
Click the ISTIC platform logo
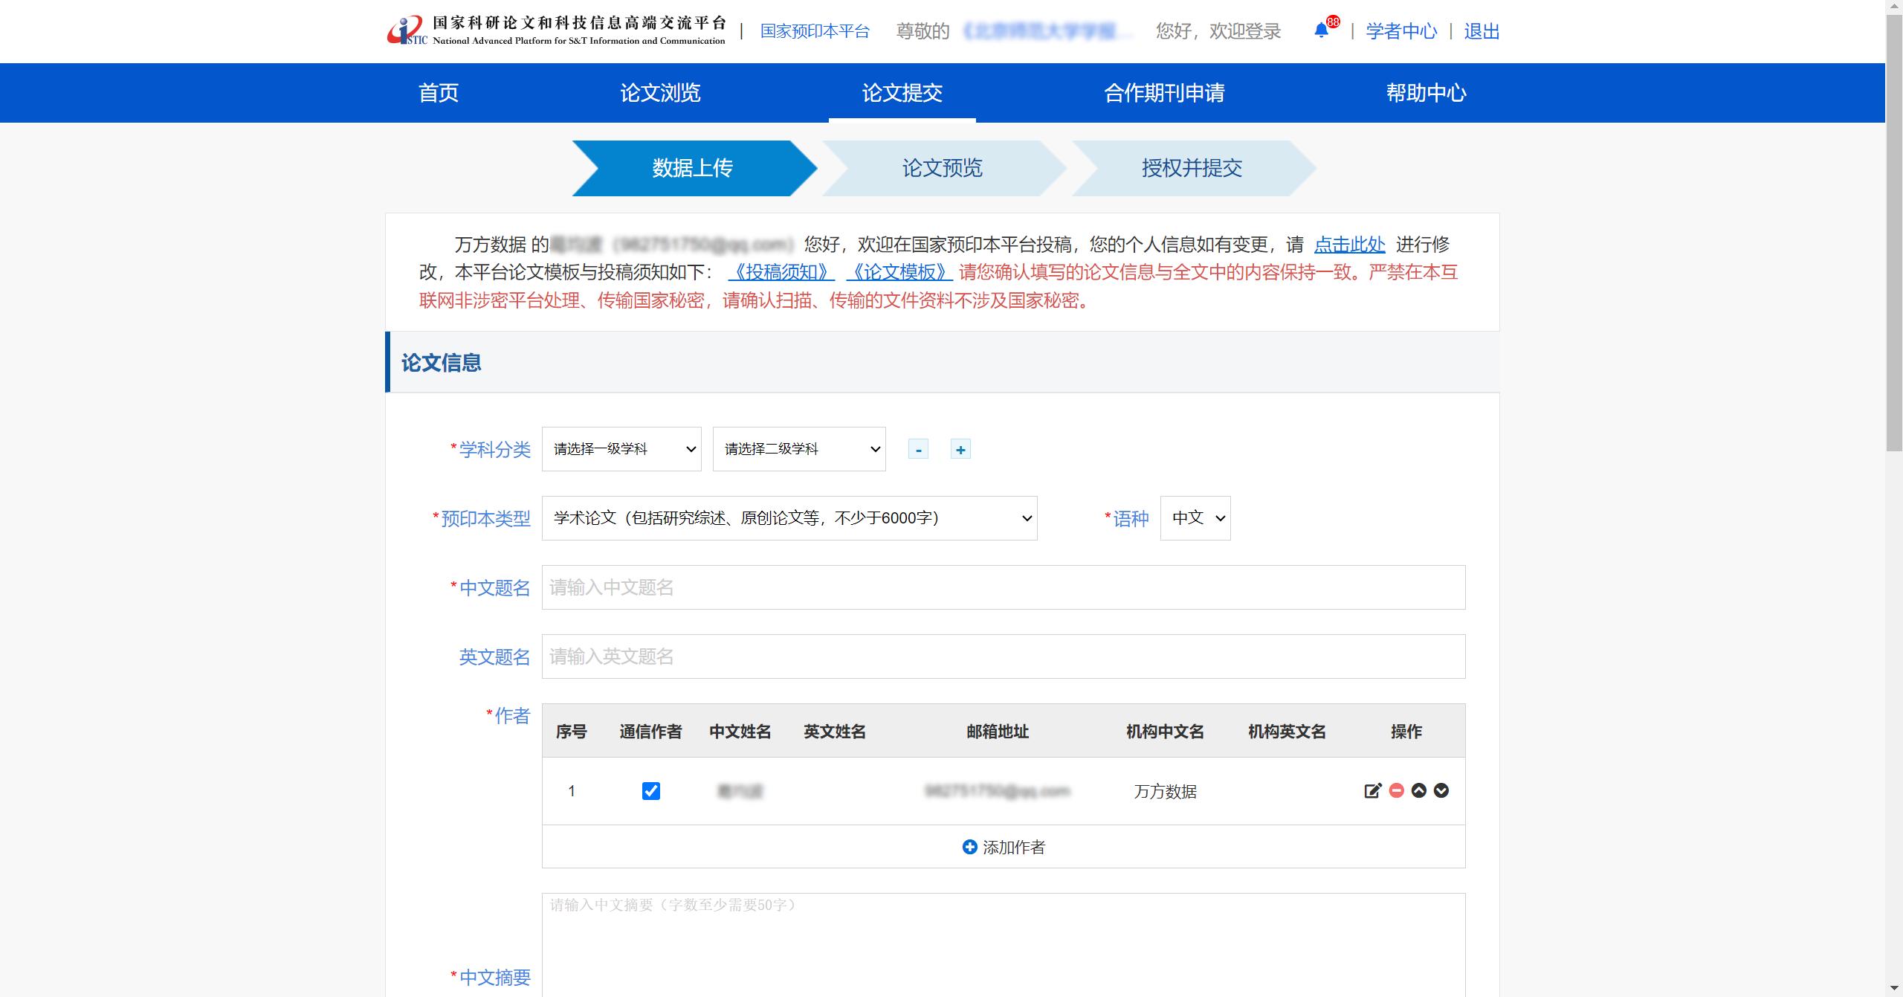(x=556, y=30)
